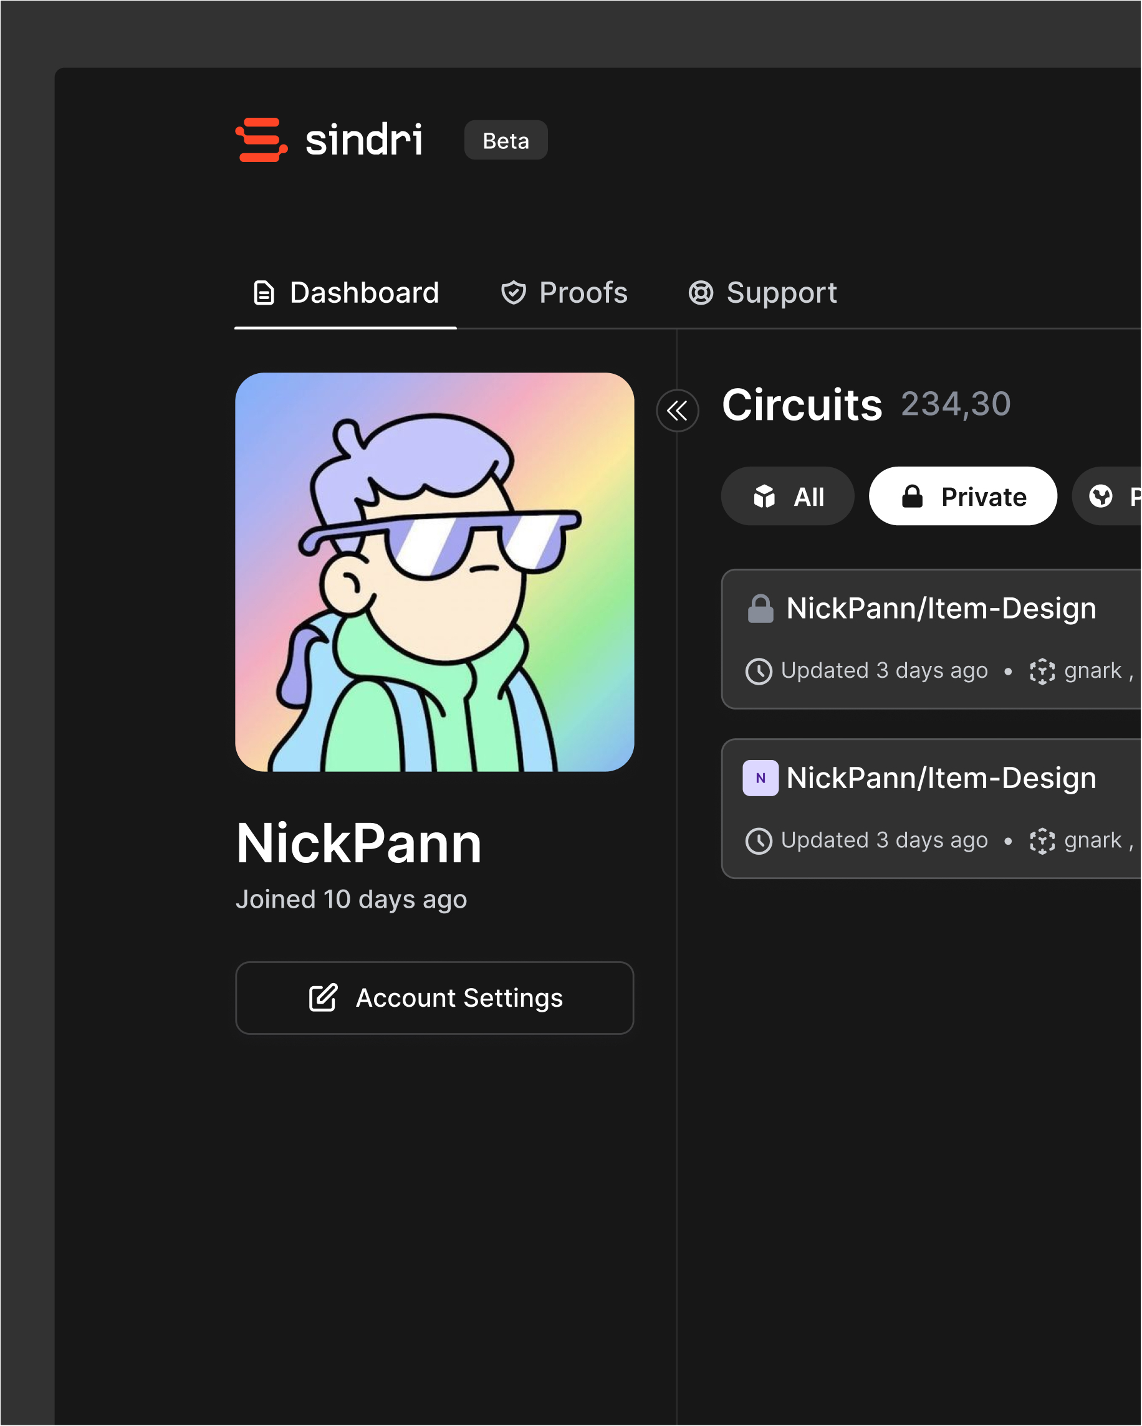The height and width of the screenshot is (1426, 1142).
Task: Click the lock icon on first circuit
Action: point(761,609)
